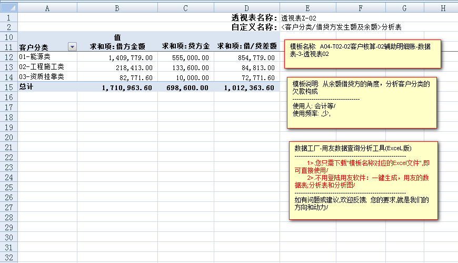Click the 02-工程施工类 row label
The image size is (458, 263).
[41, 67]
